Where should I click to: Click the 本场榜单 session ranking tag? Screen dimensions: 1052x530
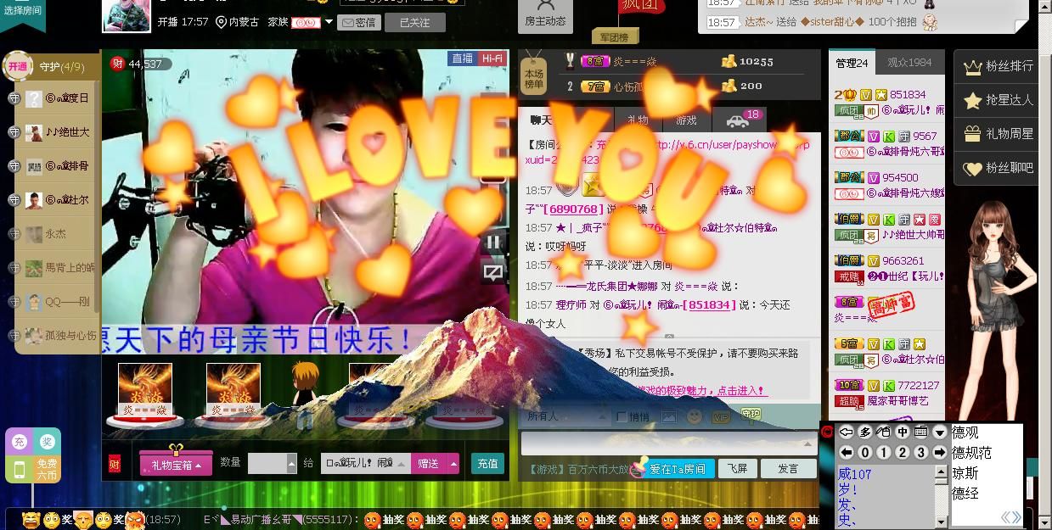(x=534, y=75)
